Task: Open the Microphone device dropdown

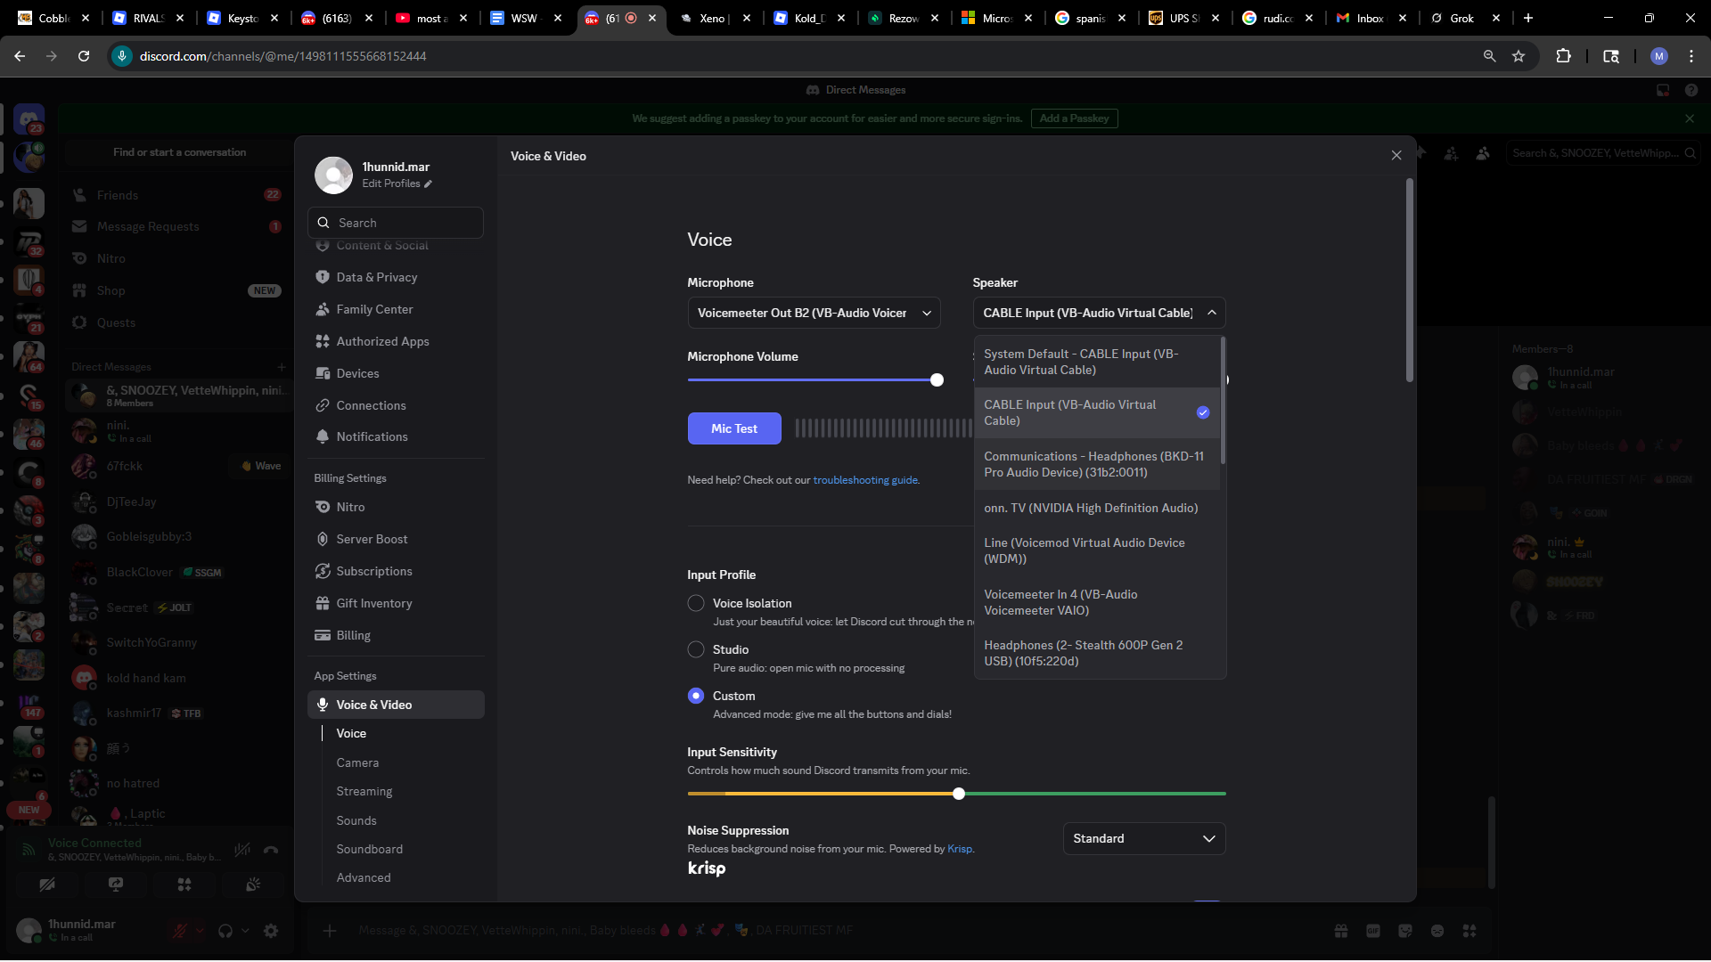Action: (x=814, y=313)
